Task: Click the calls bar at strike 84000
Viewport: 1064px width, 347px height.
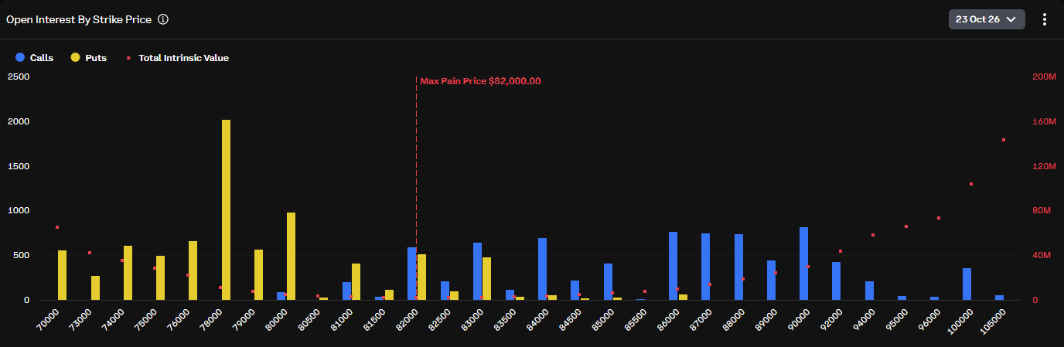Action: (x=543, y=269)
